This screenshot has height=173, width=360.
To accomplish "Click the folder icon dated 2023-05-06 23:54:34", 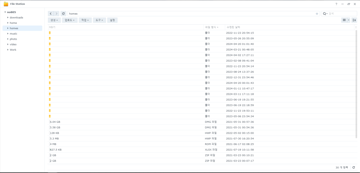I will click(x=50, y=116).
